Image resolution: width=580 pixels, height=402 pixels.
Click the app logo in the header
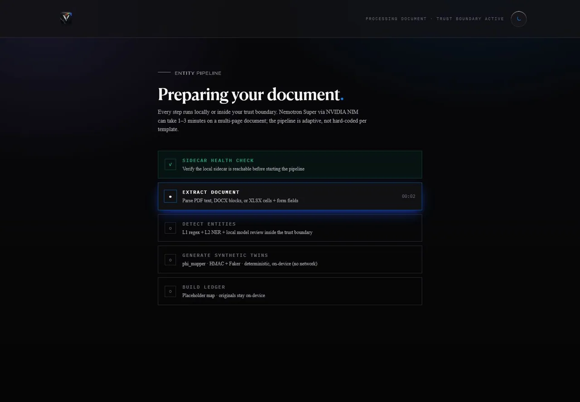[x=66, y=19]
